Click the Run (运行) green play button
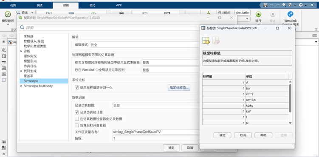 pyautogui.click(x=258, y=14)
